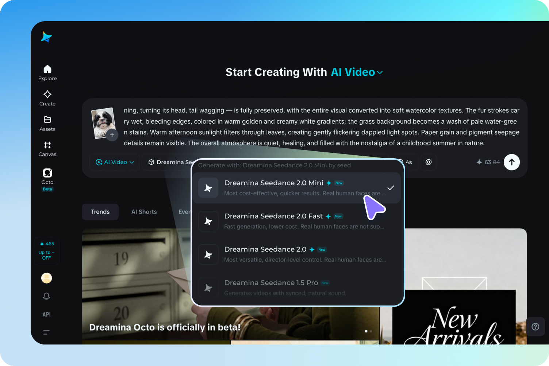Open the Explore page from the sidebar
Image resolution: width=549 pixels, height=366 pixels.
coord(47,73)
